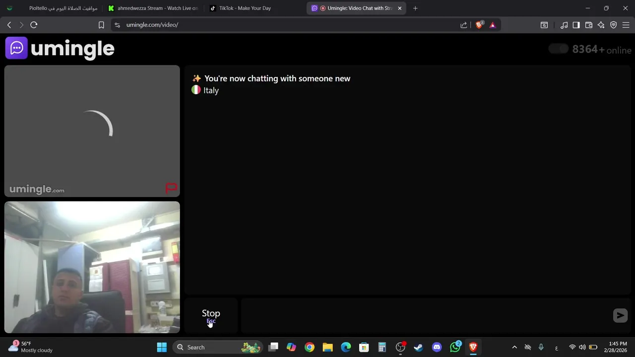Click the taskbar Search box
The width and height of the screenshot is (635, 357).
pos(218,347)
